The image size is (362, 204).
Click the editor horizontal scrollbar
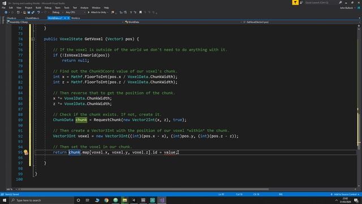point(145,189)
